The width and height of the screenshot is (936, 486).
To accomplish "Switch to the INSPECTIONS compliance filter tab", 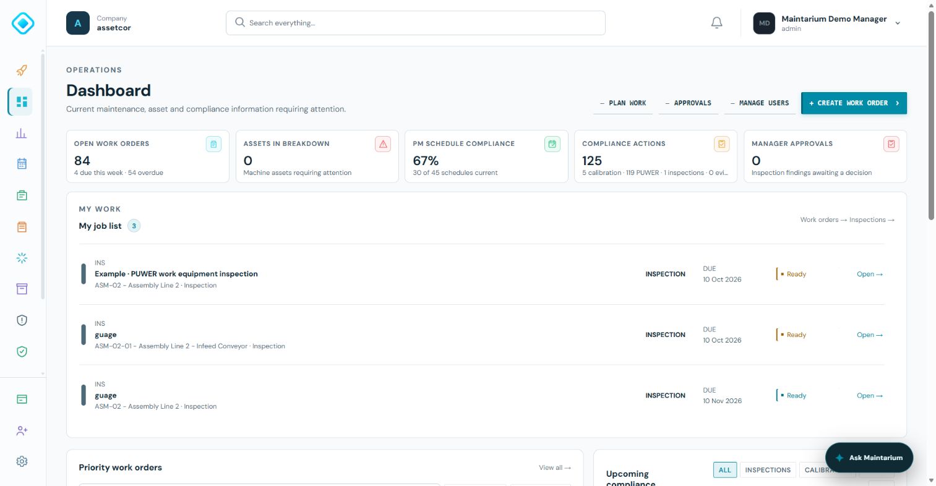I will click(768, 470).
